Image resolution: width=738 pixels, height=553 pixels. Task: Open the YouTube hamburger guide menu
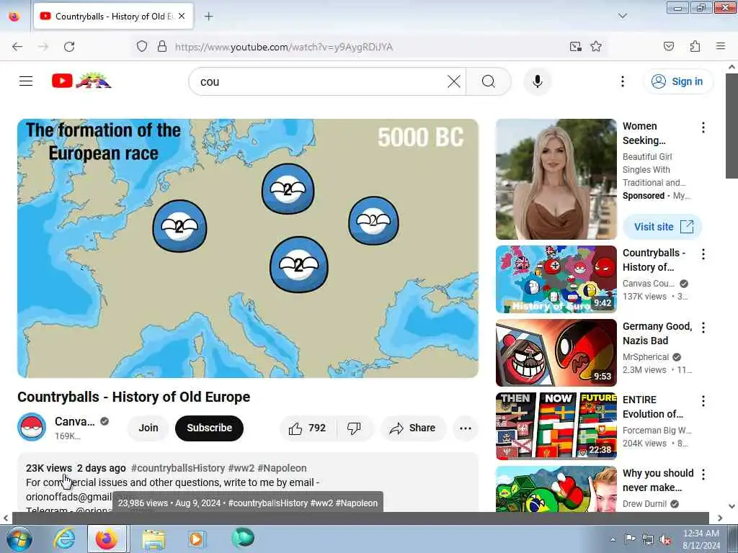point(26,81)
